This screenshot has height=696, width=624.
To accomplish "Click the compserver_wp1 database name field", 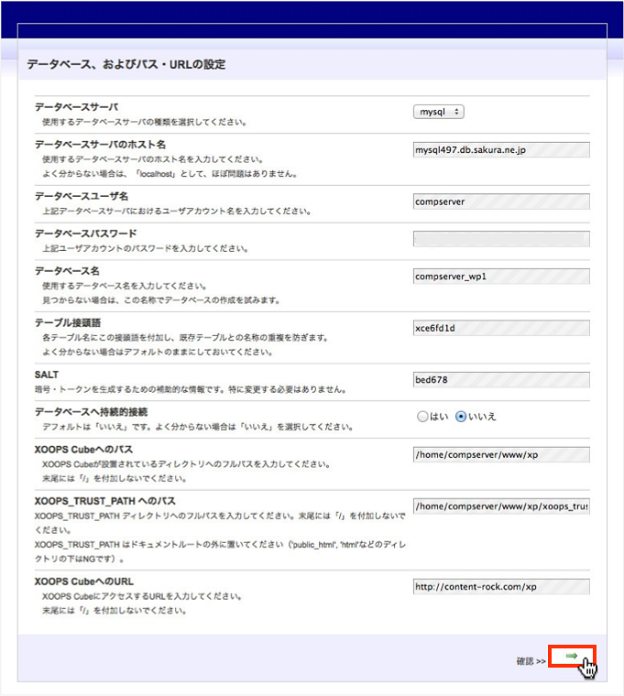I will click(x=501, y=277).
